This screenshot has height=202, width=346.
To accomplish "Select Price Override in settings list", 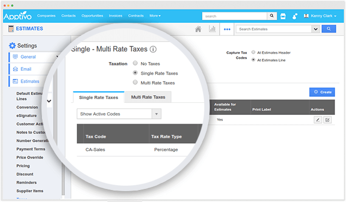I will click(x=30, y=157).
